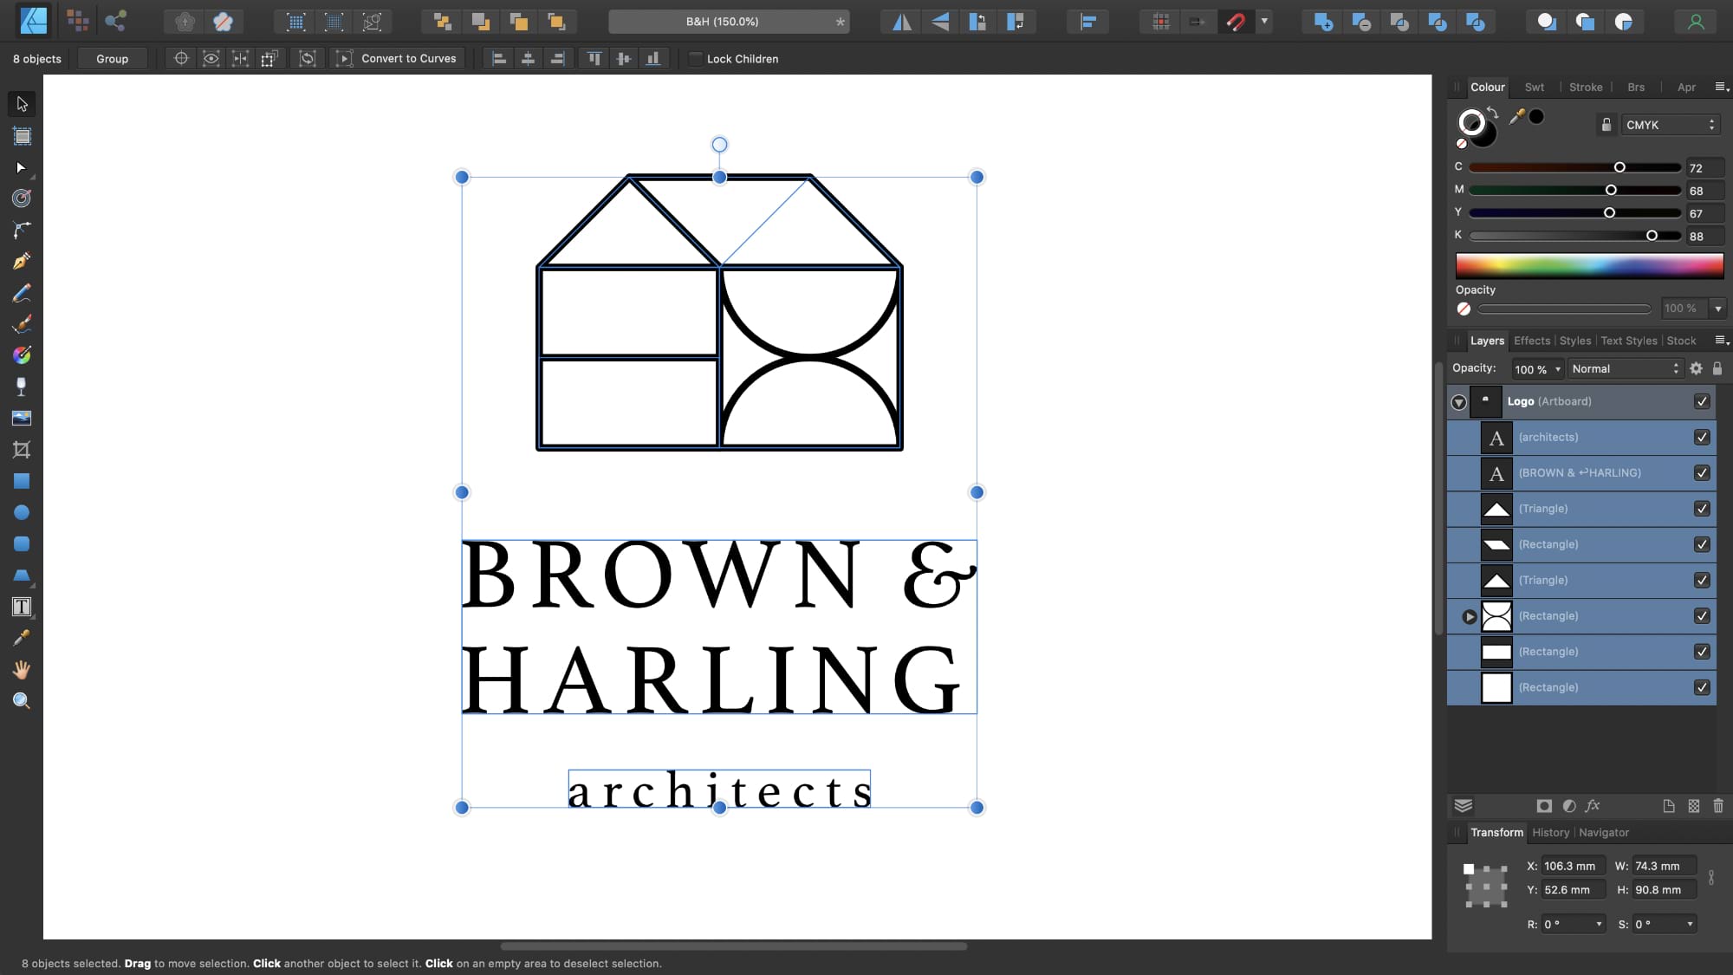Toggle visibility of architects layer
This screenshot has width=1733, height=975.
point(1704,437)
